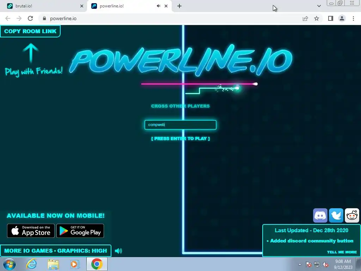View site info via lock icon

(44, 18)
